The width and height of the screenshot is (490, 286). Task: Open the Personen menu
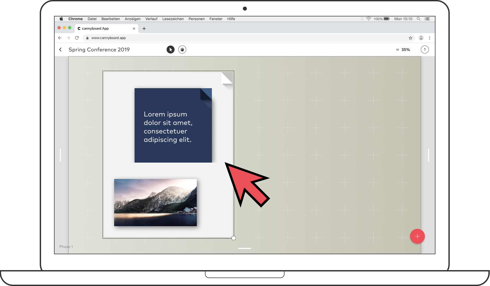(x=197, y=19)
